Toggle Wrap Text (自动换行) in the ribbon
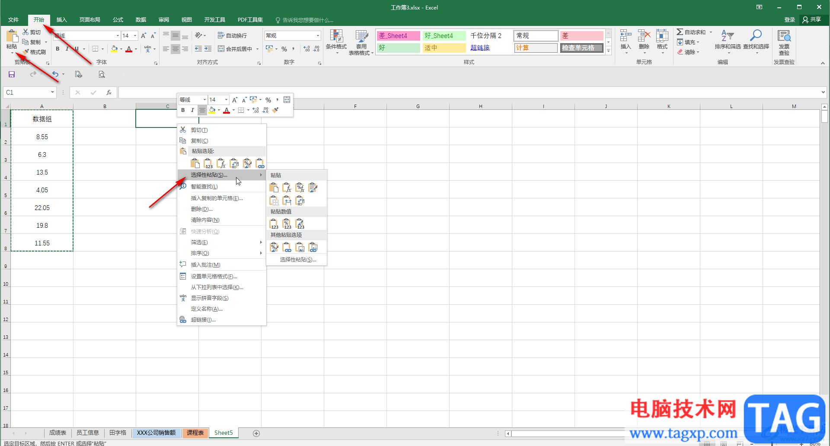Viewport: 830px width, 446px height. (x=233, y=35)
